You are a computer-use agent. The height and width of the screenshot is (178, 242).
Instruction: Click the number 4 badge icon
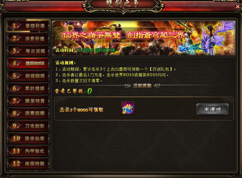pos(14,63)
